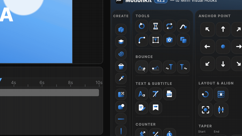Click the duplicate squares tool icon

183,40
